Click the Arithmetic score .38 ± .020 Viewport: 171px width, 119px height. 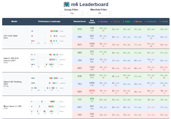click(150, 100)
